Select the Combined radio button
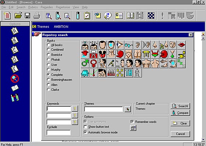 coord(48,50)
